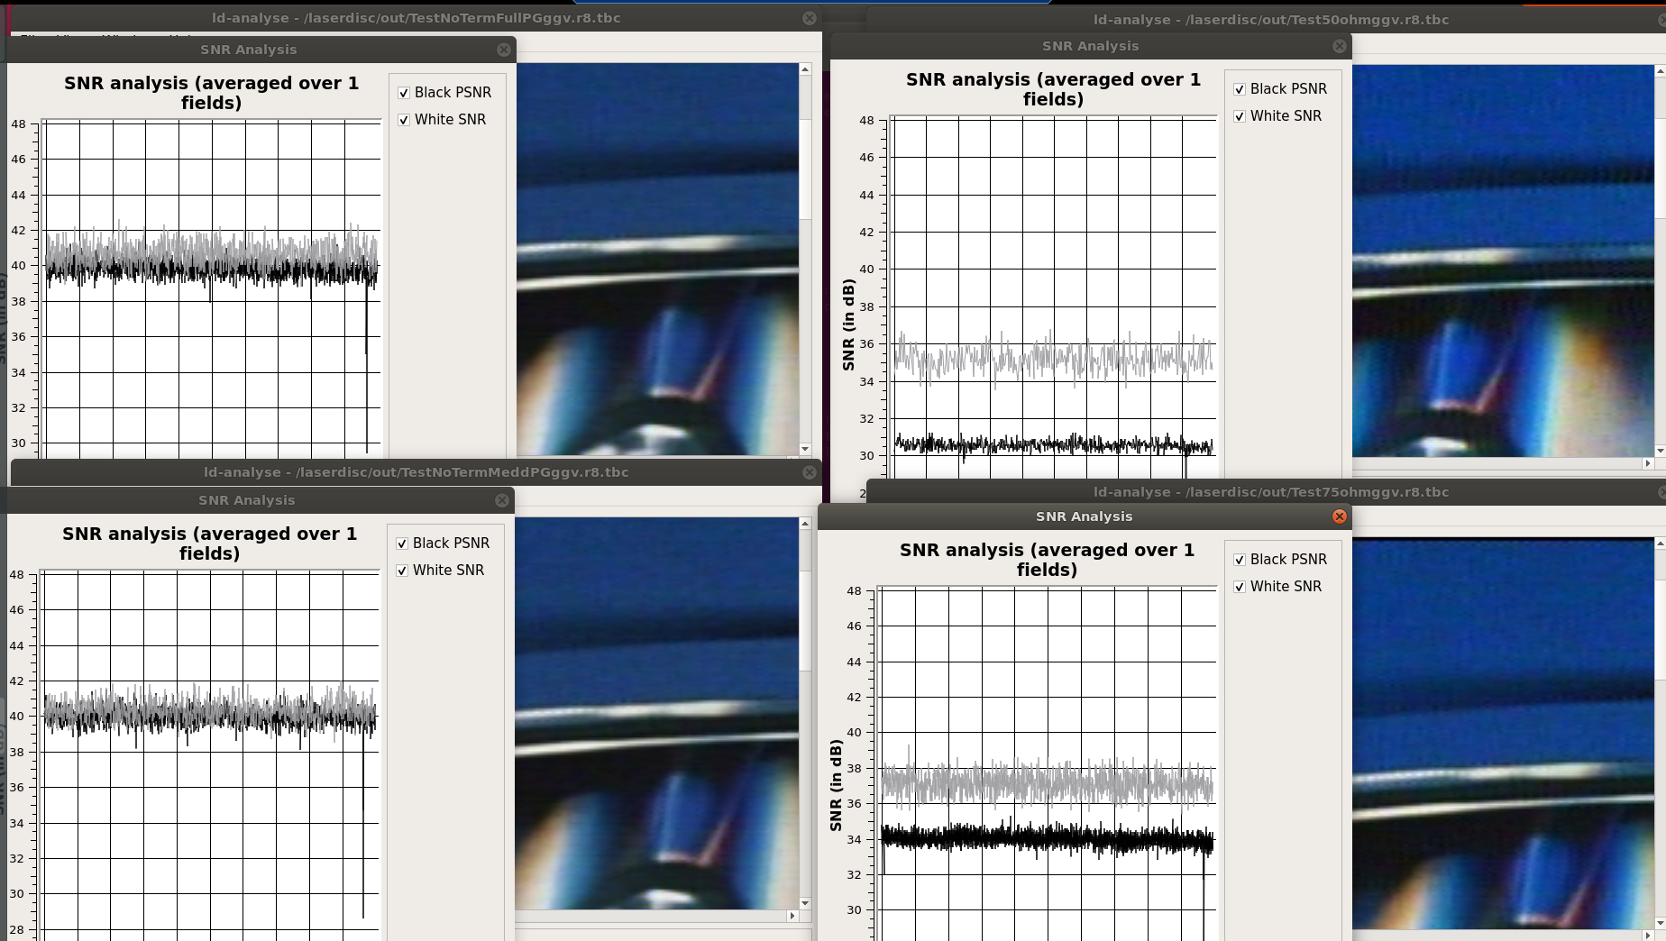Click scroll-right arrow in the TestNoTermMeddPG video view

pyautogui.click(x=792, y=916)
